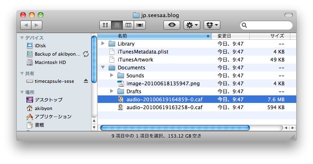Collapse the デバイス sidebar section
This screenshot has height=164, width=313.
[x=22, y=38]
